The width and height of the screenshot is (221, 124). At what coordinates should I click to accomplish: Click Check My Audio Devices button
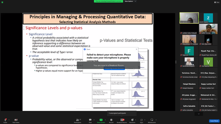coord(114,68)
